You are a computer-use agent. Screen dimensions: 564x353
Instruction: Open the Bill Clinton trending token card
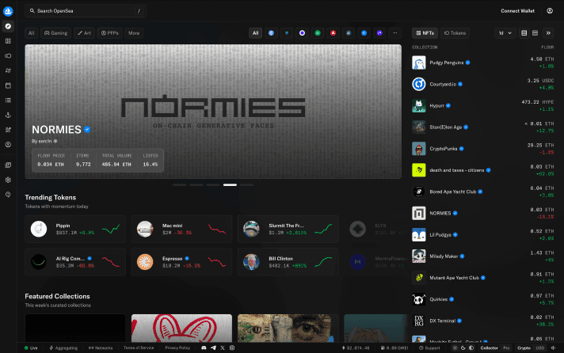(288, 262)
